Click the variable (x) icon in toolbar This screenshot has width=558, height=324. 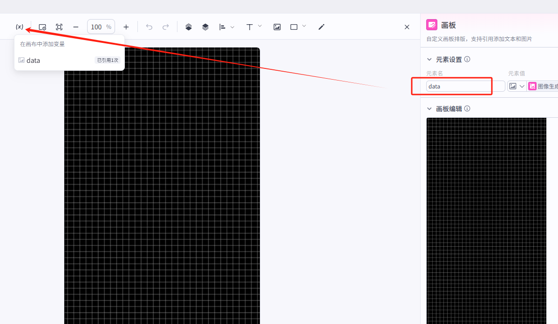coord(20,27)
